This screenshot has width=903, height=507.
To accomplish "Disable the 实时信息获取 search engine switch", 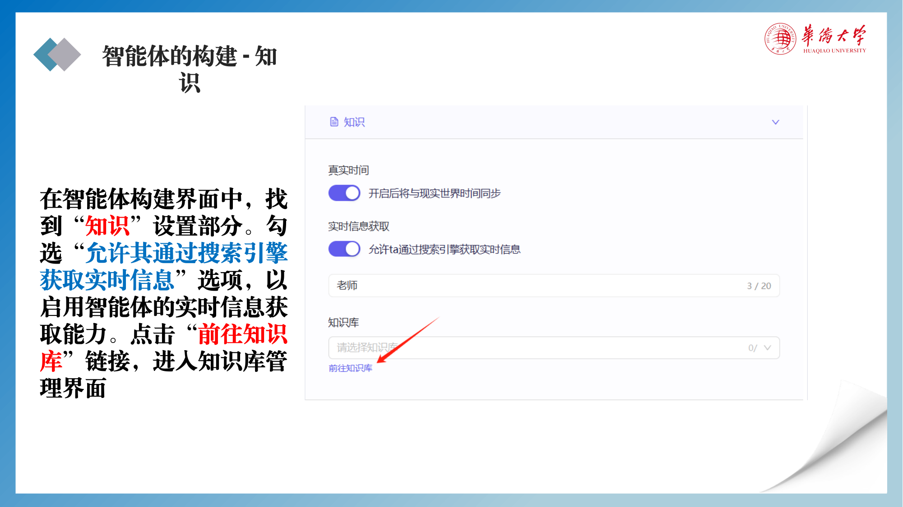I will (344, 249).
